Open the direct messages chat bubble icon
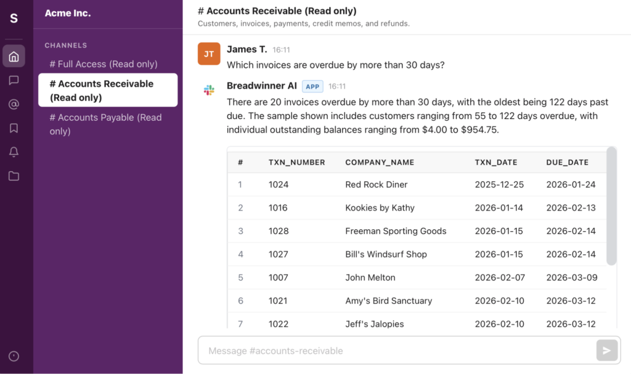631x374 pixels. click(x=14, y=80)
